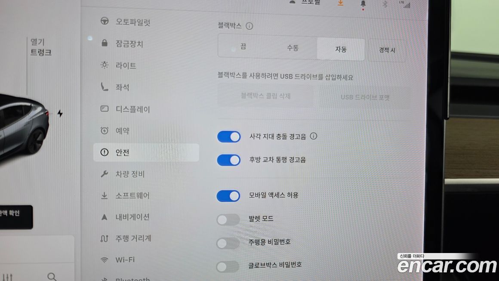499x281 pixels.
Task: Open the 라이트 light settings icon
Action: [105, 65]
